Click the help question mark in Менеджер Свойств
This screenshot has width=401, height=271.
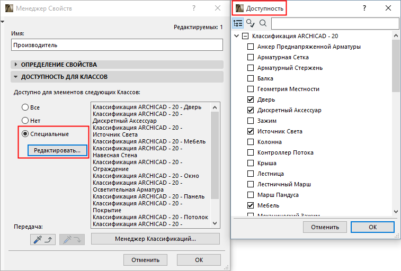pos(194,8)
